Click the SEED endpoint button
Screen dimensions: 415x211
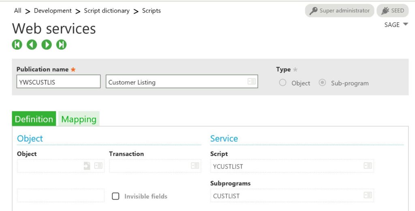(x=392, y=11)
